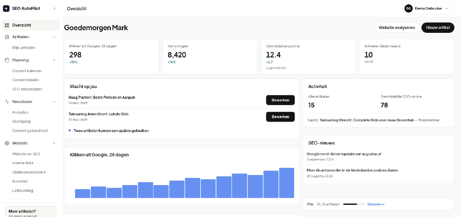Click Alle artikelen value 15

pyautogui.click(x=312, y=105)
